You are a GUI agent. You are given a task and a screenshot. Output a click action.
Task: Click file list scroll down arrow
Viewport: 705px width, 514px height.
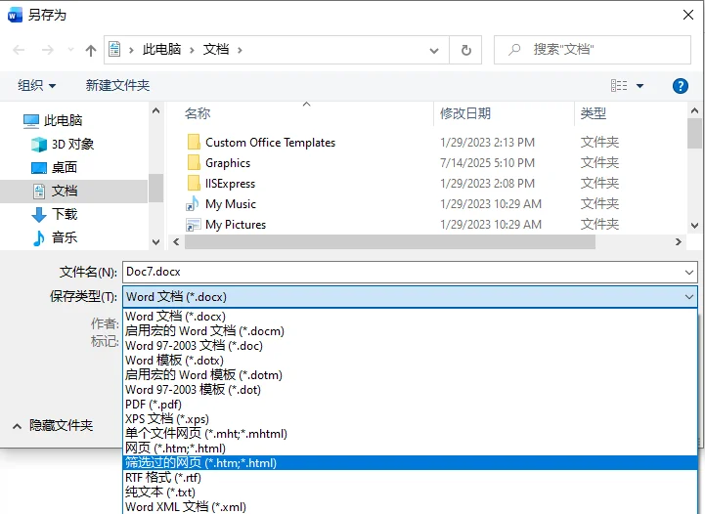(x=694, y=226)
